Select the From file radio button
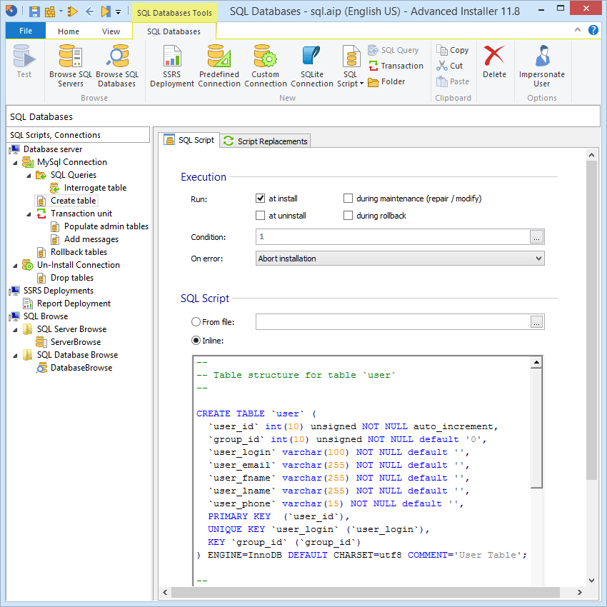Screen dimensions: 607x607 click(196, 321)
